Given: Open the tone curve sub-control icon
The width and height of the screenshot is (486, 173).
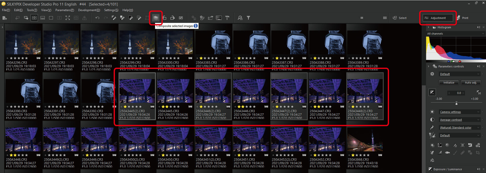Looking at the screenshot, I should [x=440, y=145].
